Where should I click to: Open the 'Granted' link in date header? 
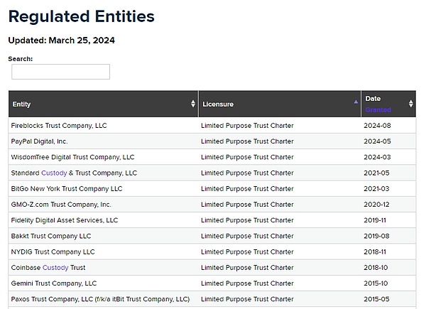point(378,110)
